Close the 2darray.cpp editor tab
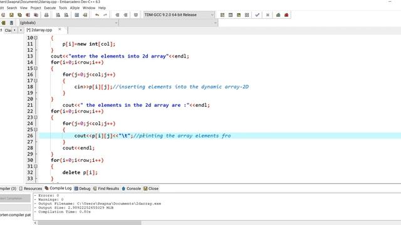The image size is (401, 225). click(60, 29)
